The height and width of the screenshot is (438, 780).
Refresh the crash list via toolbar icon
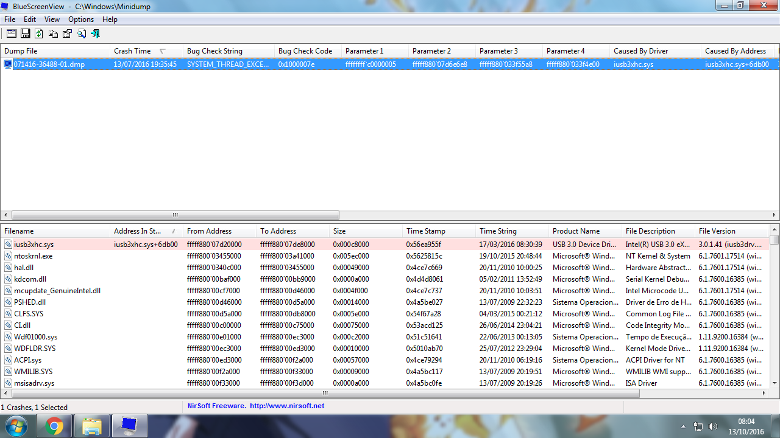pos(39,33)
